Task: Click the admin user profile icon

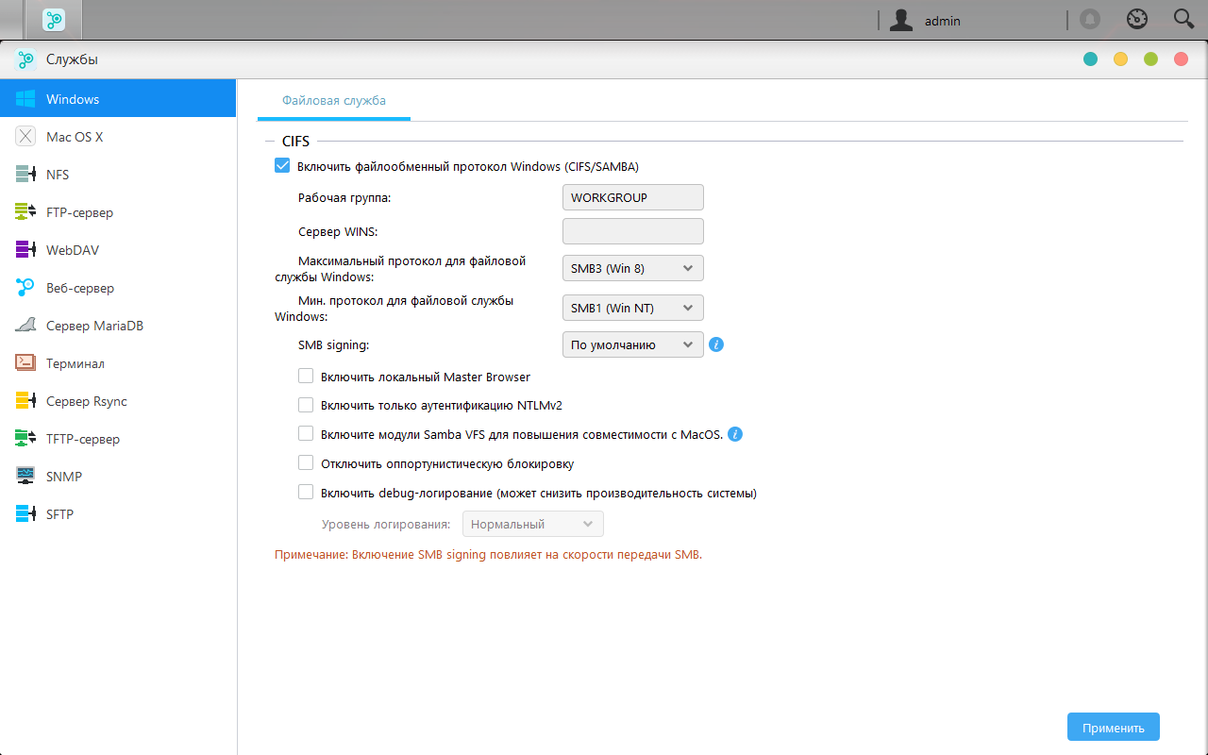Action: click(x=901, y=20)
